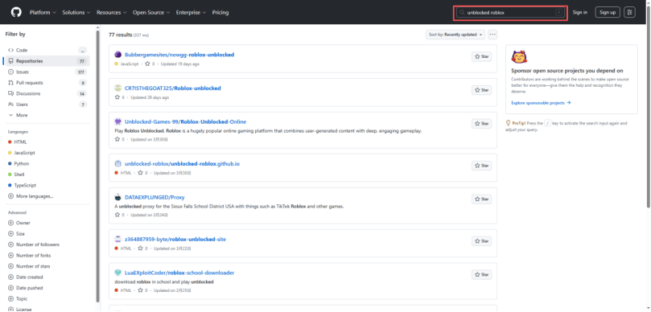Click star count icon under CR7ISTHEGOAT325 repository
The width and height of the screenshot is (651, 312).
(117, 97)
